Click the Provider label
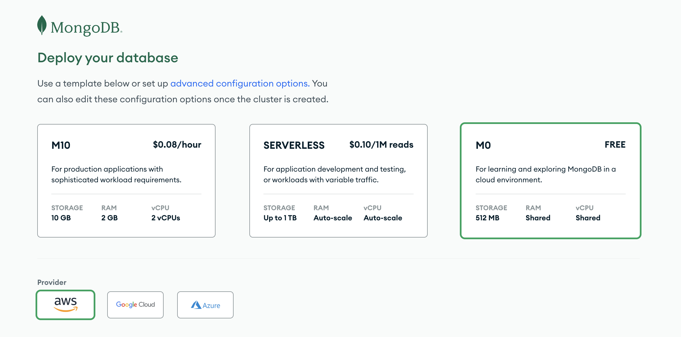 pos(52,282)
